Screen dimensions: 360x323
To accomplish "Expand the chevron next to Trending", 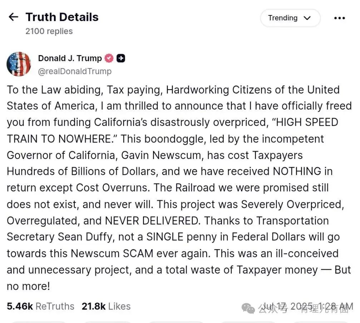I will click(x=307, y=18).
